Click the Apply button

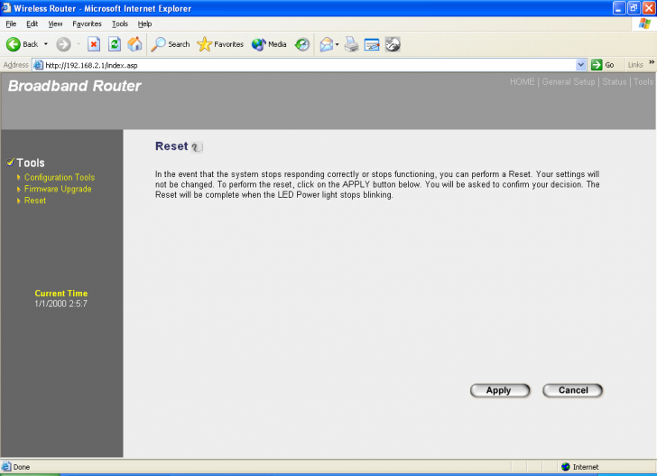tap(500, 390)
